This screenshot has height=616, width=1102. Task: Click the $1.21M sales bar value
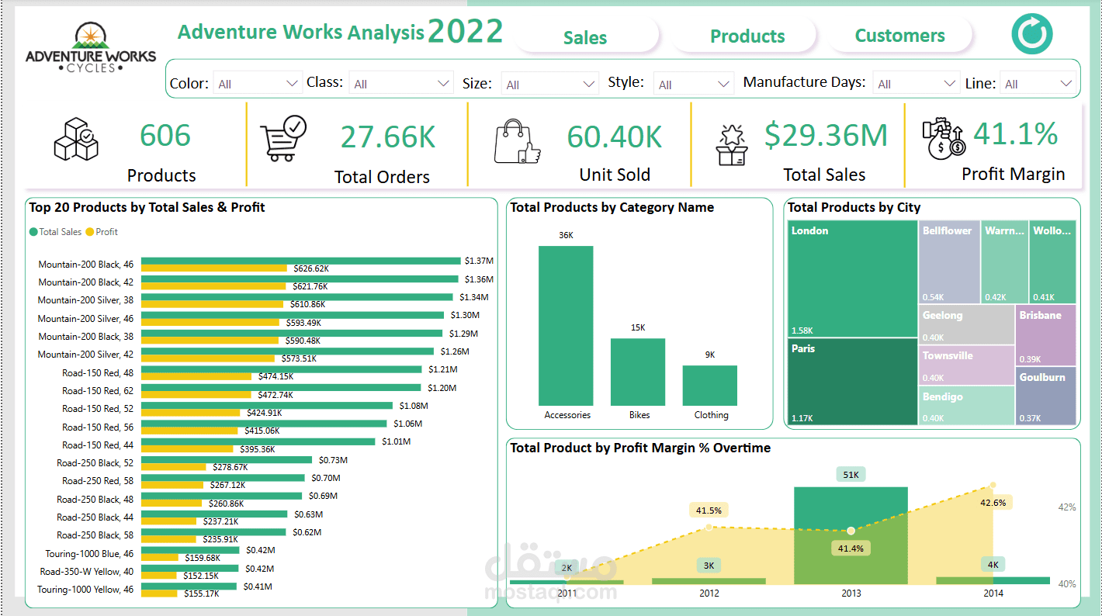pyautogui.click(x=444, y=369)
